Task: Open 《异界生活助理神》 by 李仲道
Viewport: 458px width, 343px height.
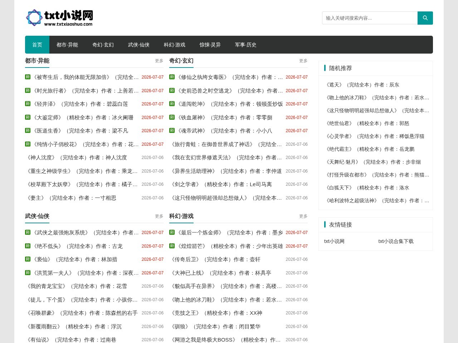Action: [x=226, y=171]
